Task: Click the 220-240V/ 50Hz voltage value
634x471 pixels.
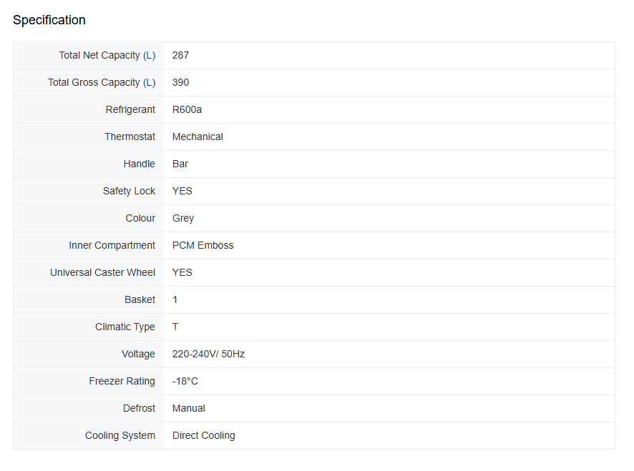Action: coord(208,354)
